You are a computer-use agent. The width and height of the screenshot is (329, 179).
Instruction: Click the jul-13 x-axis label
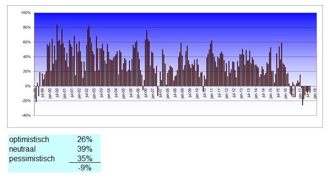click(x=248, y=93)
